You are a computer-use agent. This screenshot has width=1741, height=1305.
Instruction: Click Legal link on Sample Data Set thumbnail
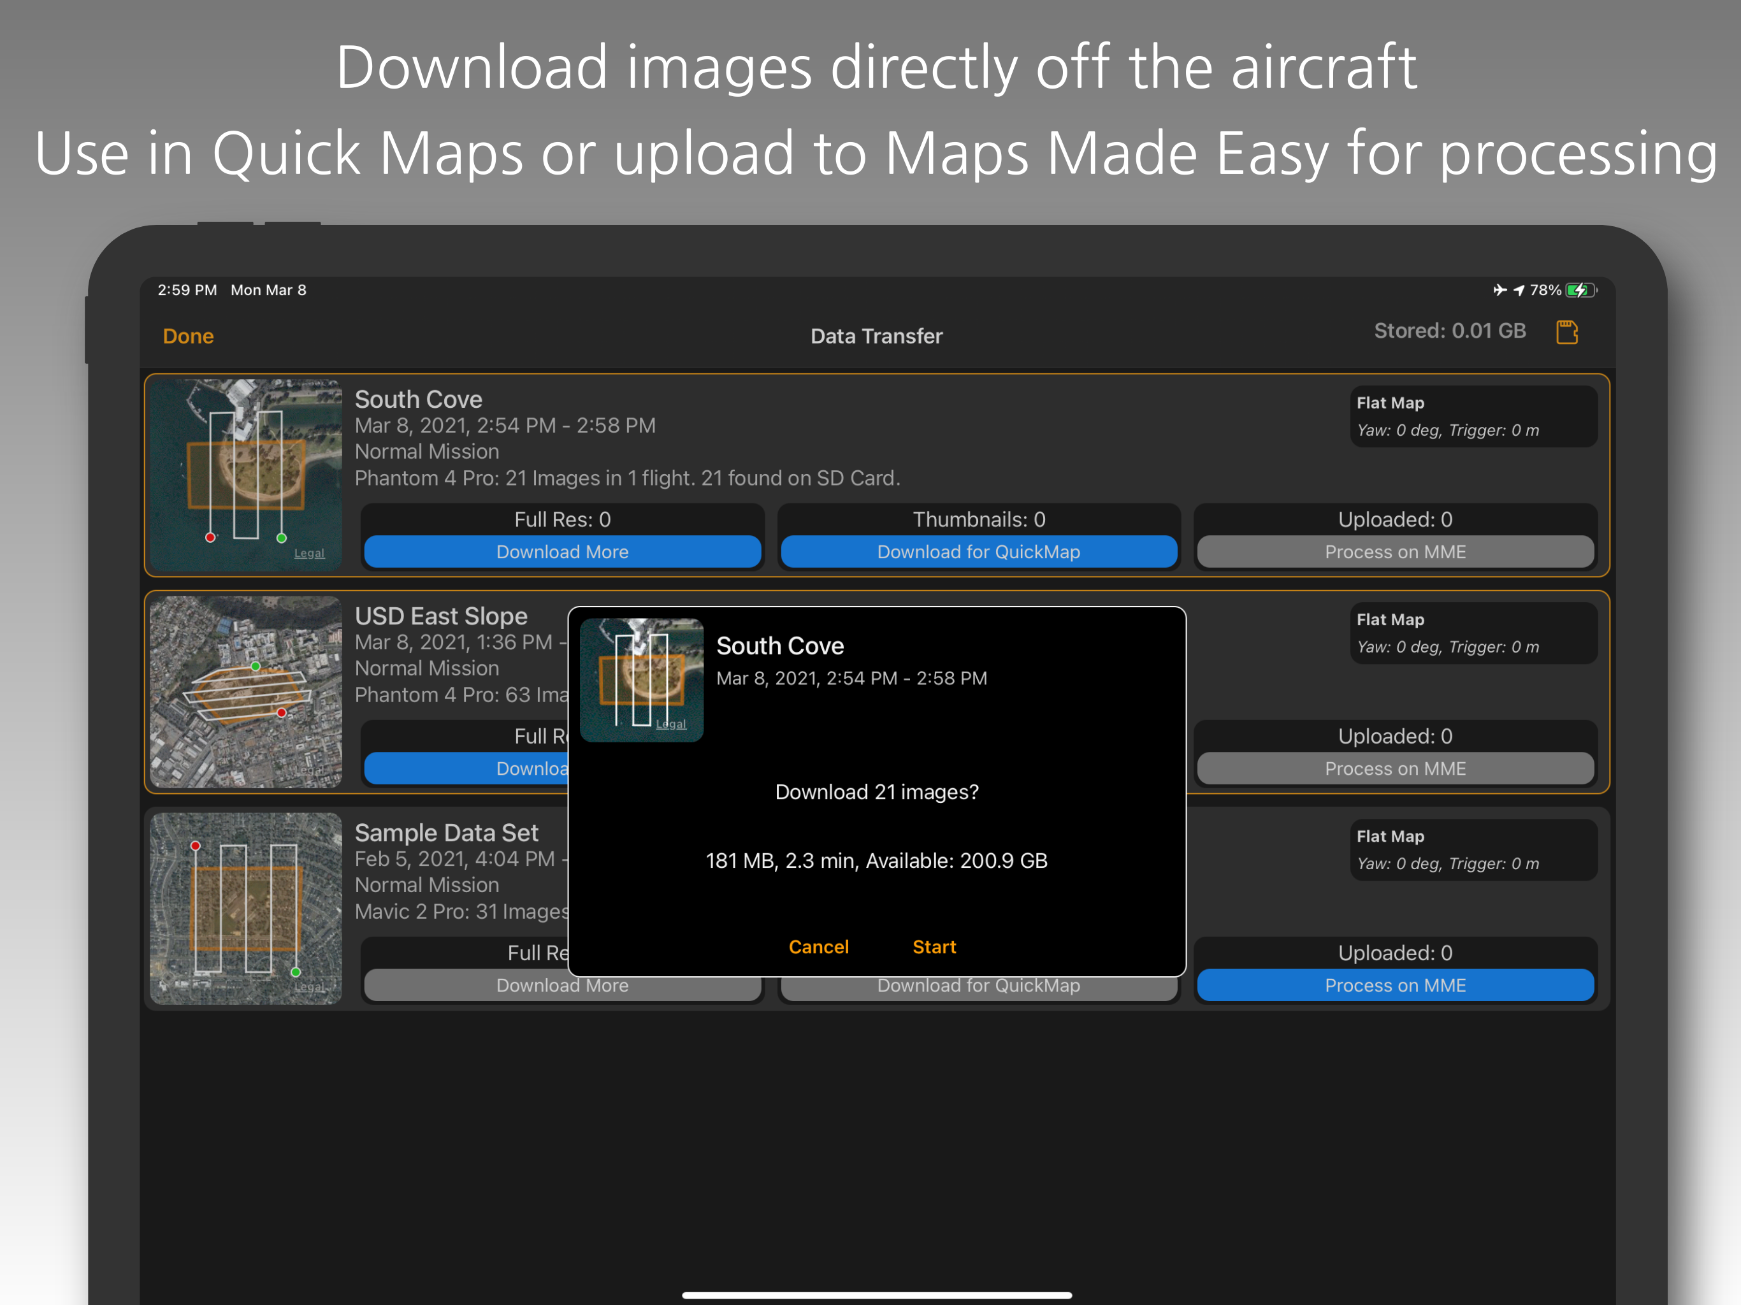309,987
